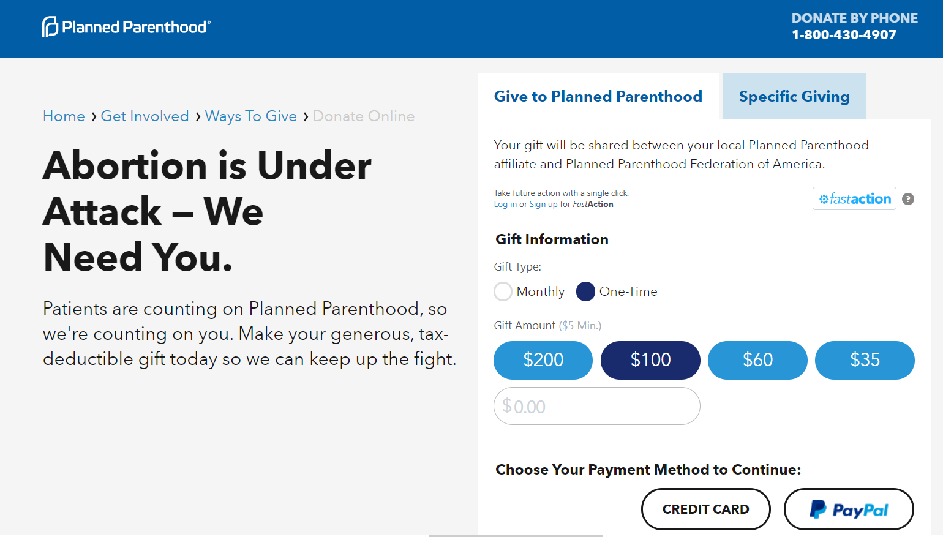Pick the $35 donation amount
The width and height of the screenshot is (943, 537).
pyautogui.click(x=865, y=360)
